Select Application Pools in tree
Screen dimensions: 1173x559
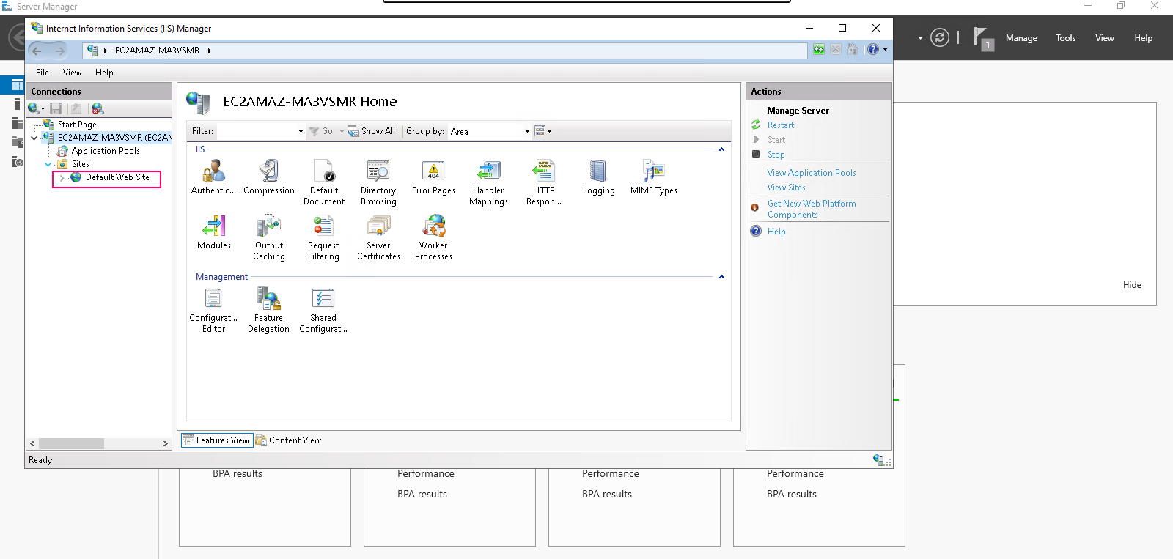(x=106, y=151)
